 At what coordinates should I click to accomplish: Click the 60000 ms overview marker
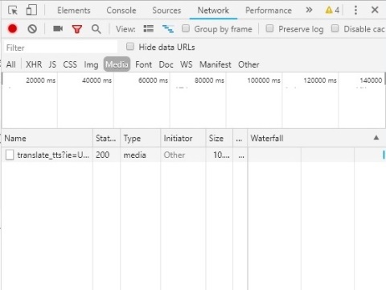[x=153, y=81]
